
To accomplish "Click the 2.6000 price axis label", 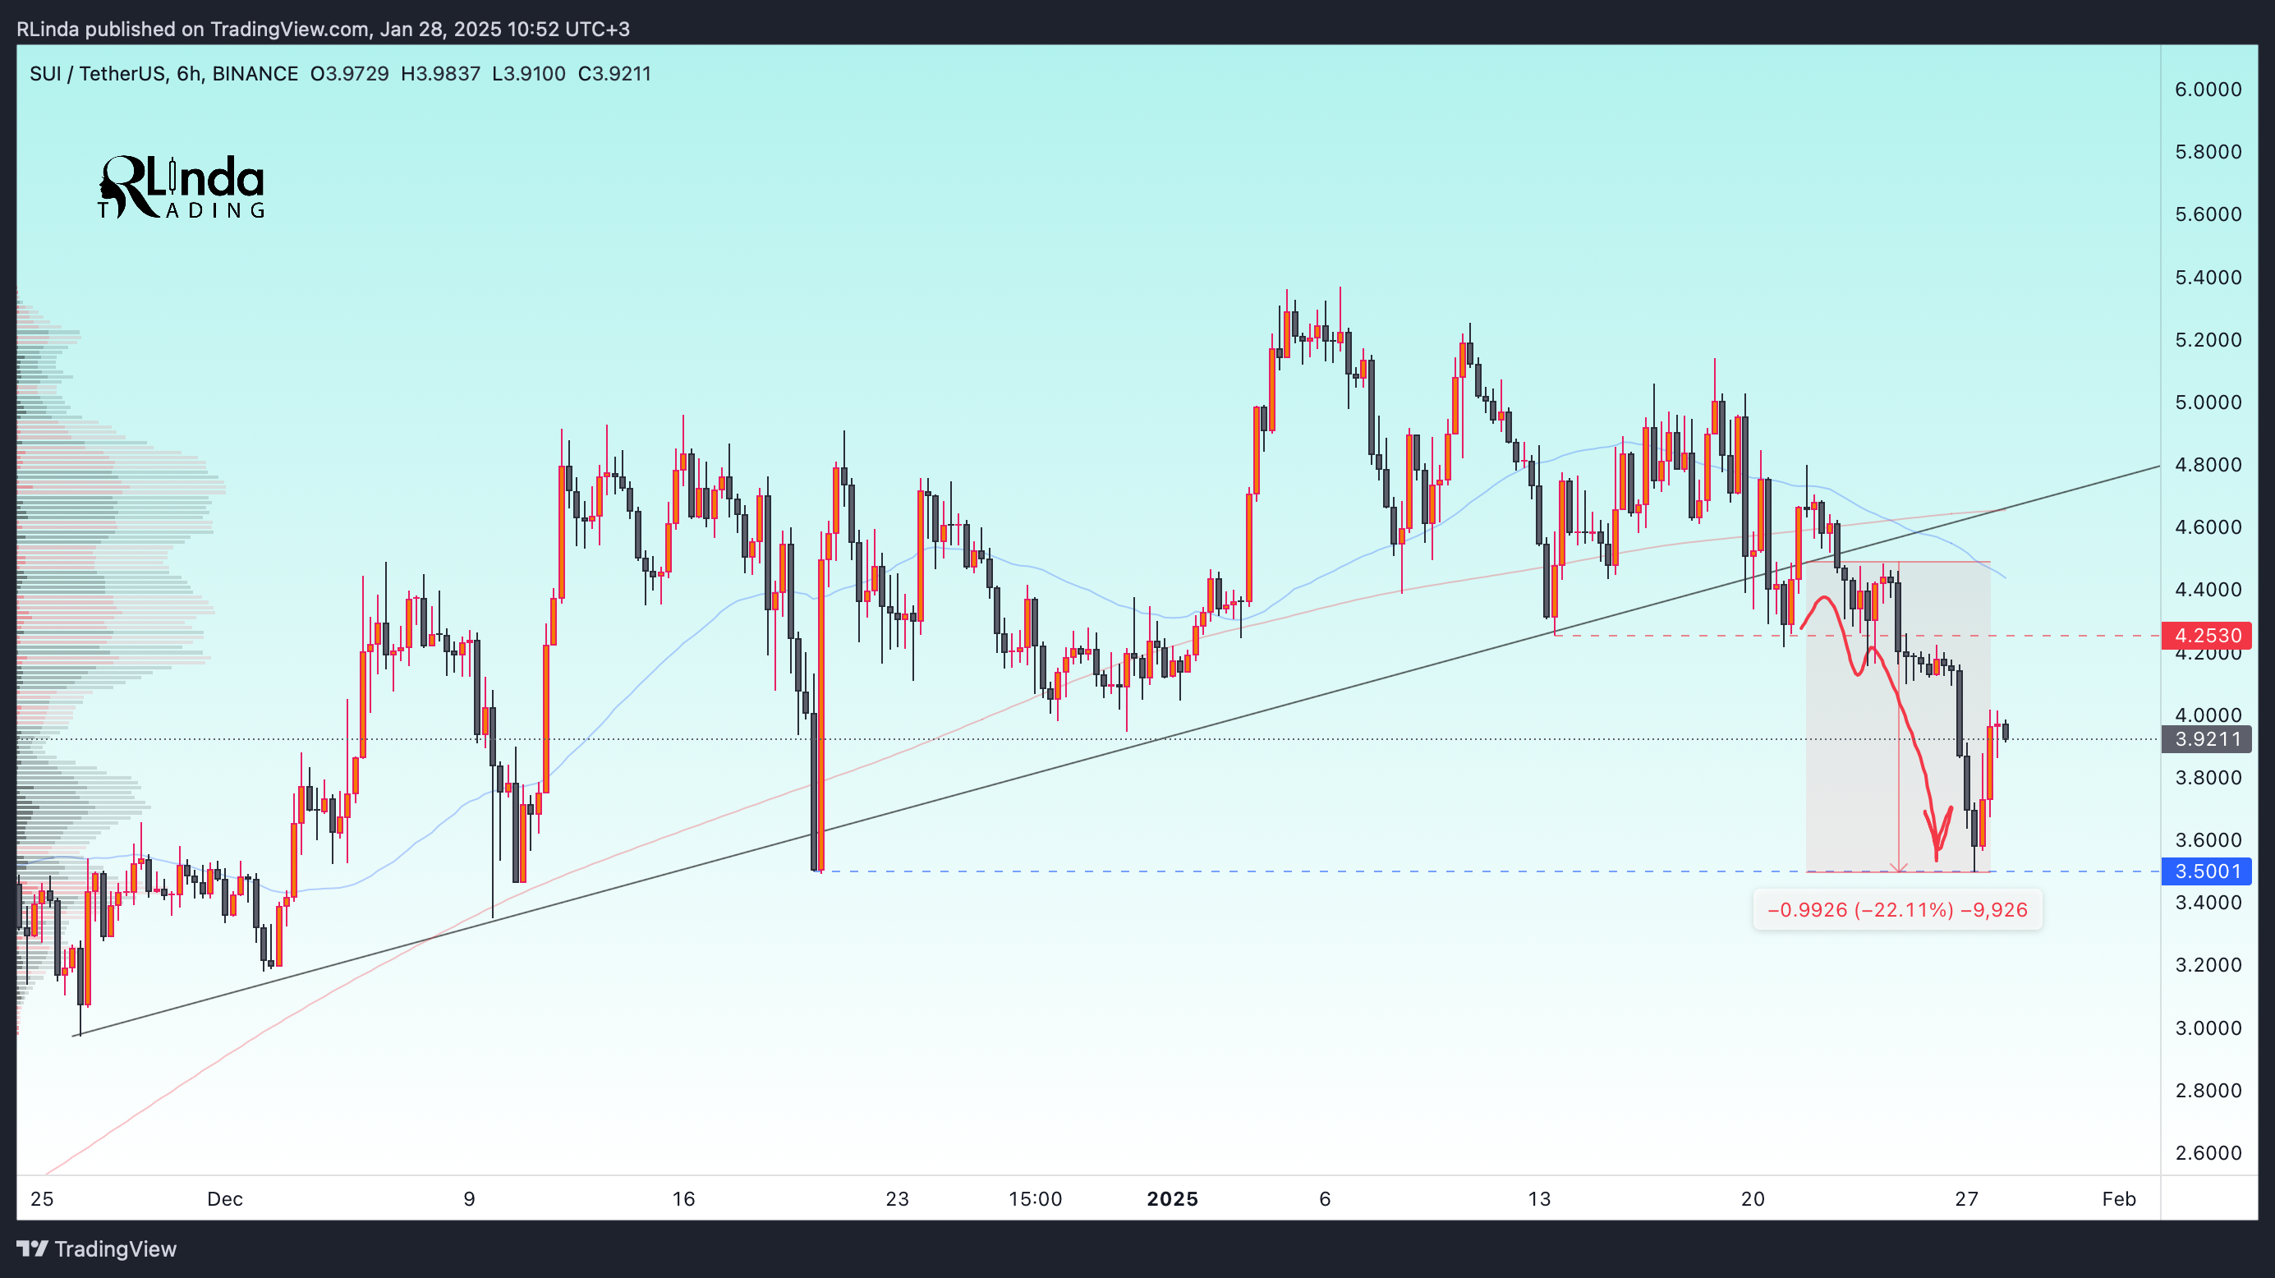I will click(2208, 1152).
